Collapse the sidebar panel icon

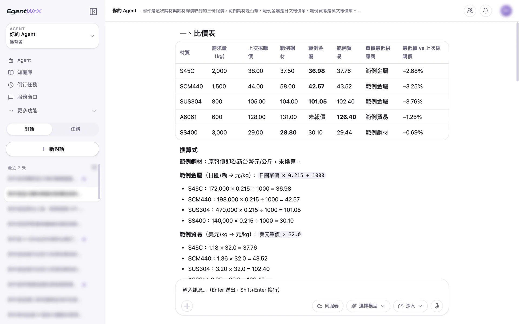tap(93, 11)
